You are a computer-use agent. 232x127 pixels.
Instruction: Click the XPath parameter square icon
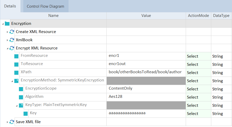[x=16, y=73]
